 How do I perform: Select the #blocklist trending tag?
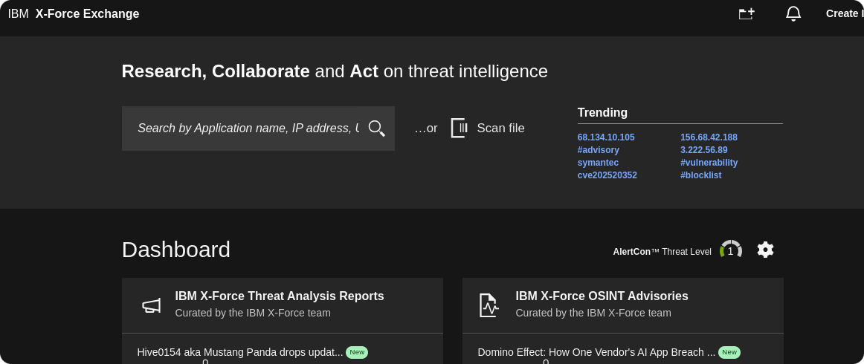point(700,175)
